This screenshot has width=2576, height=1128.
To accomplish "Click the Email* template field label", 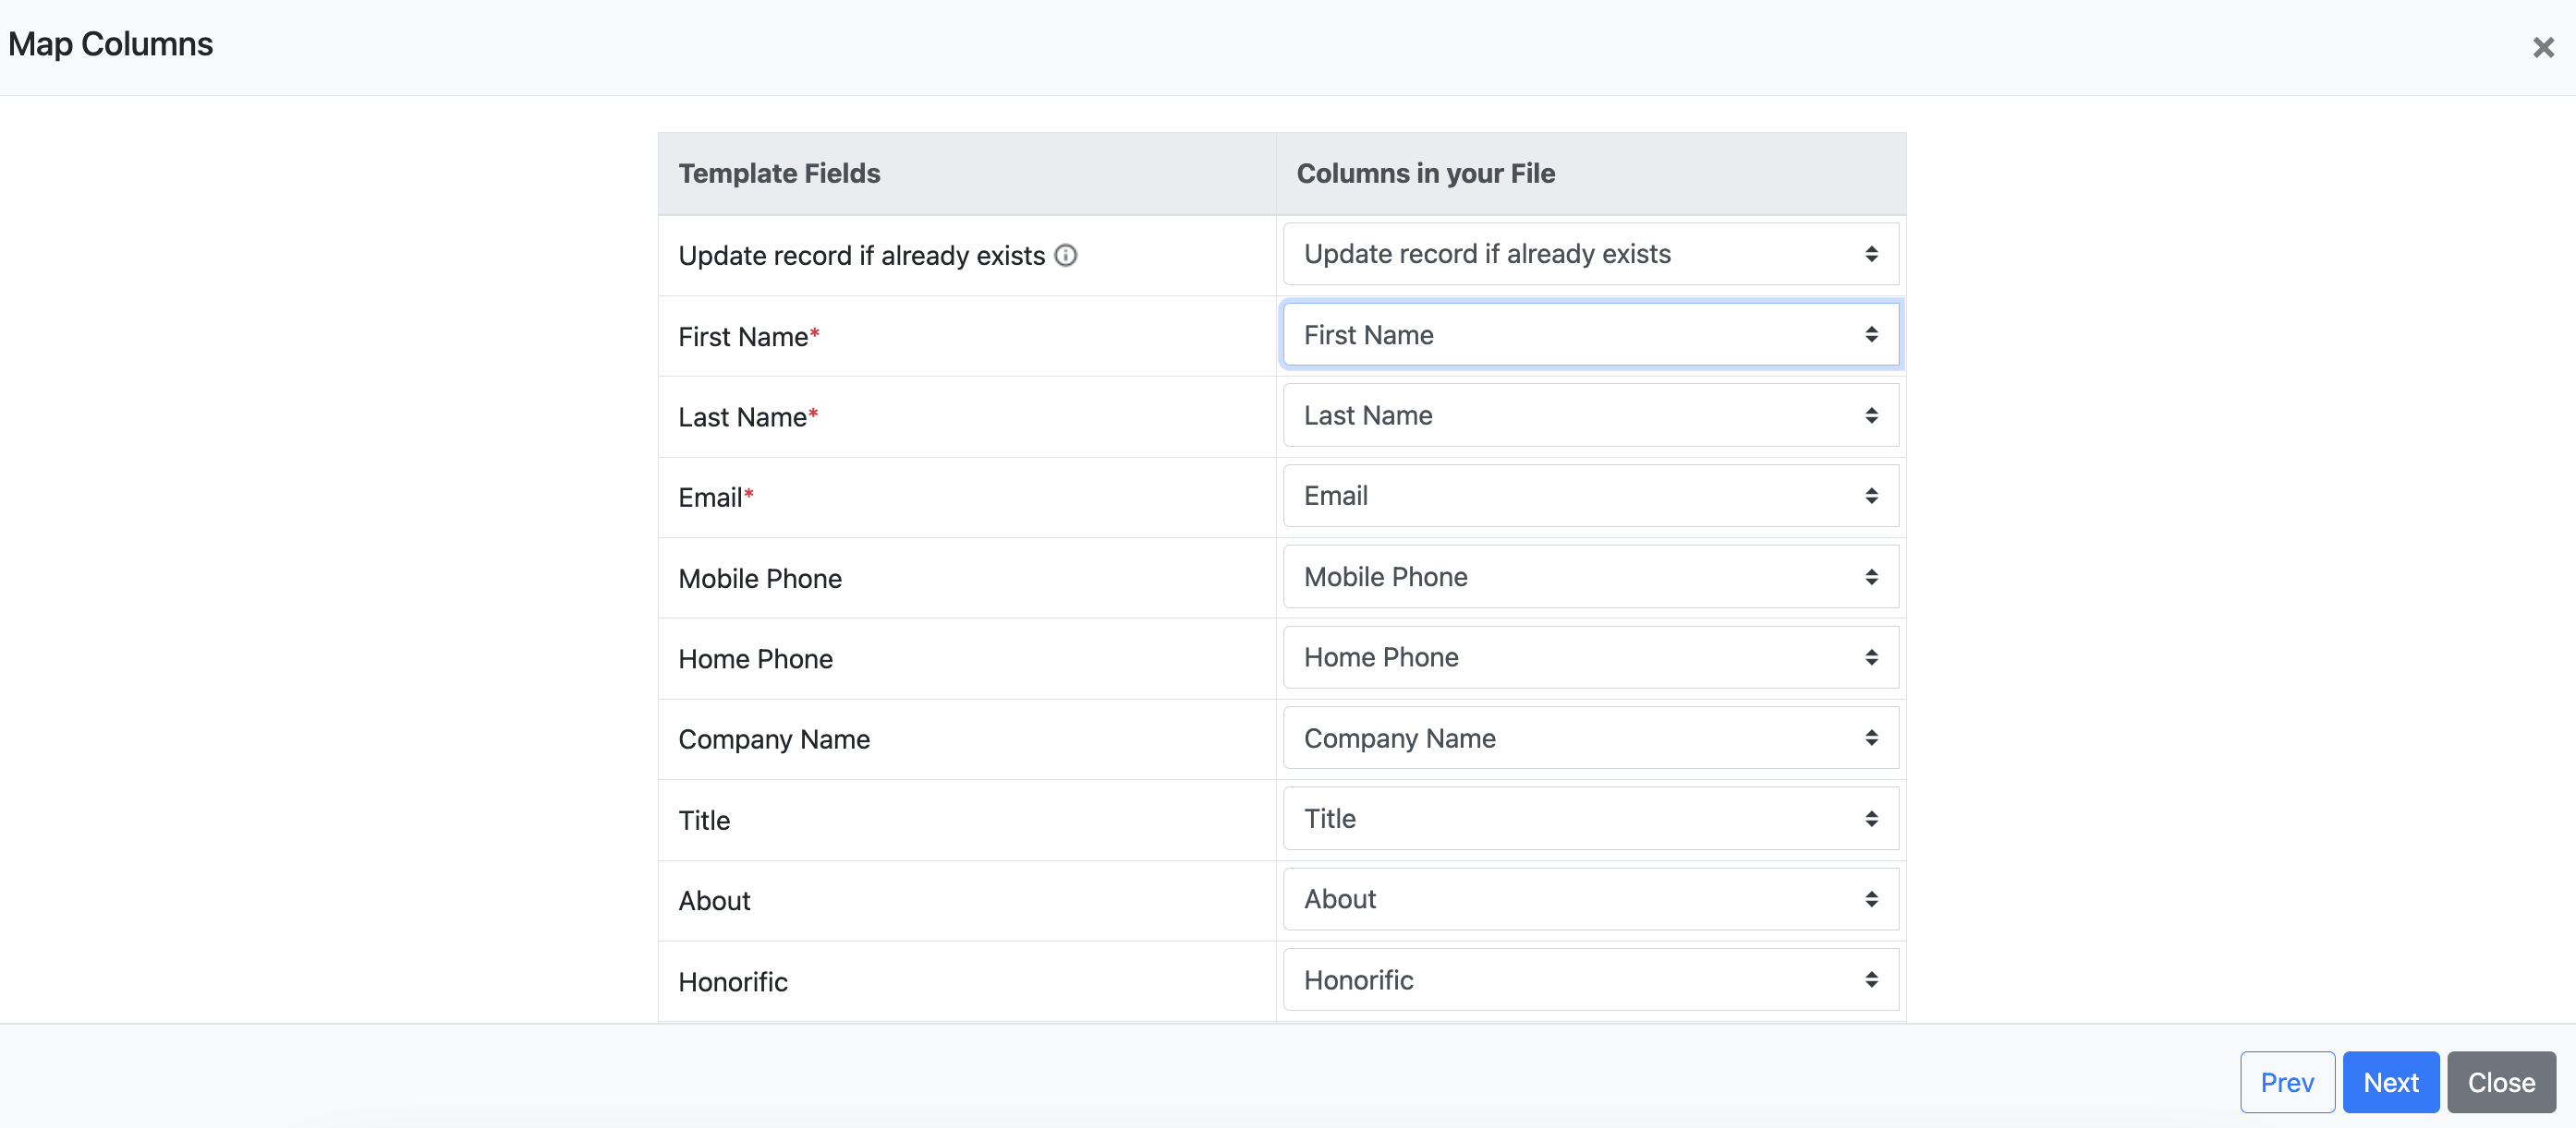I will tap(716, 498).
